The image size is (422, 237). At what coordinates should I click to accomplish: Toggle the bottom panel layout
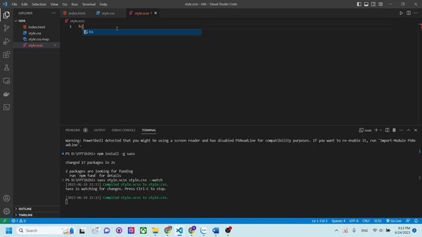pos(367,4)
